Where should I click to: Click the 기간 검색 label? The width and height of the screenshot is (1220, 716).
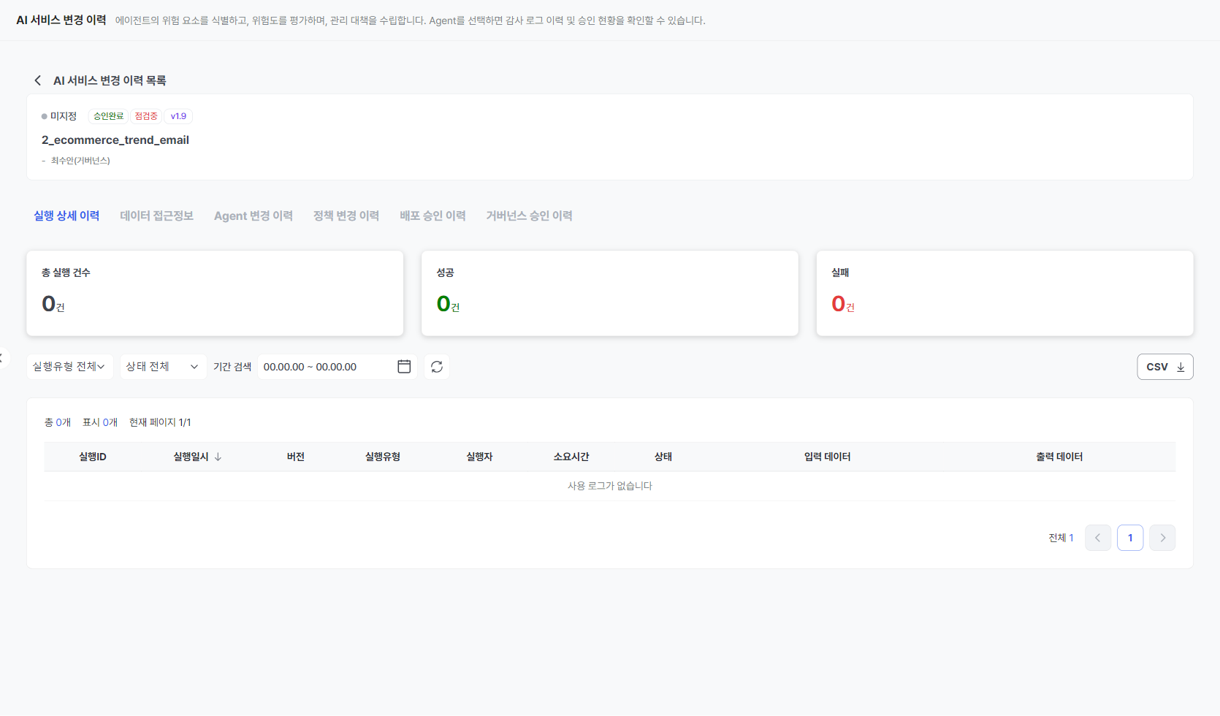pyautogui.click(x=232, y=367)
